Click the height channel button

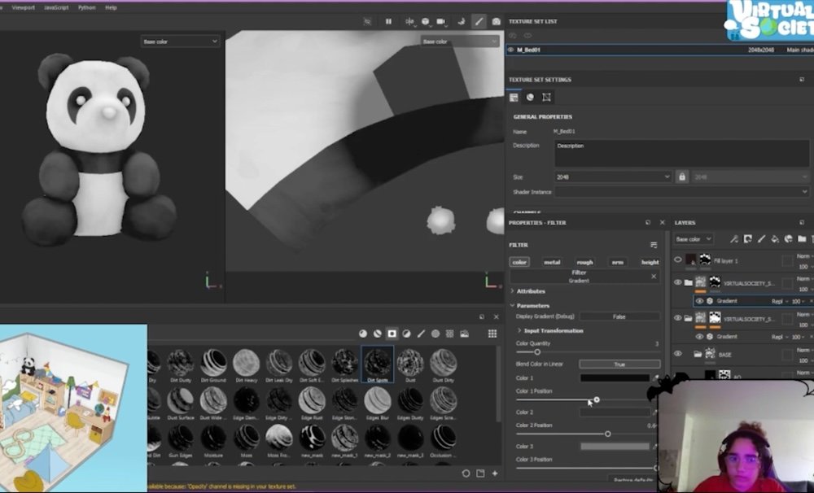click(650, 262)
